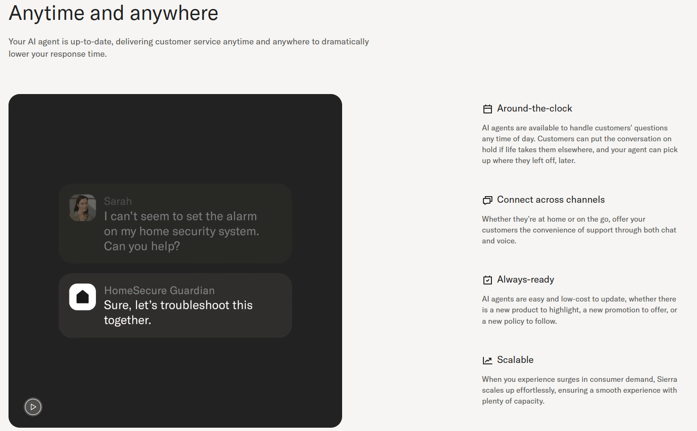Select the Connect across channels heading
The width and height of the screenshot is (697, 431).
pyautogui.click(x=551, y=200)
